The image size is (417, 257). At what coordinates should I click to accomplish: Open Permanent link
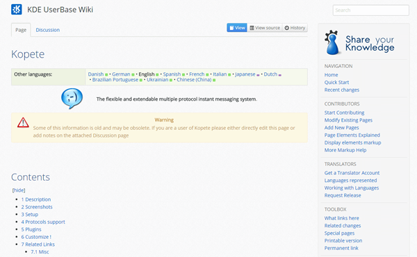[x=341, y=248]
